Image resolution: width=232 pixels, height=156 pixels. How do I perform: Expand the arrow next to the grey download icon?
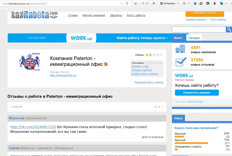click(x=189, y=3)
